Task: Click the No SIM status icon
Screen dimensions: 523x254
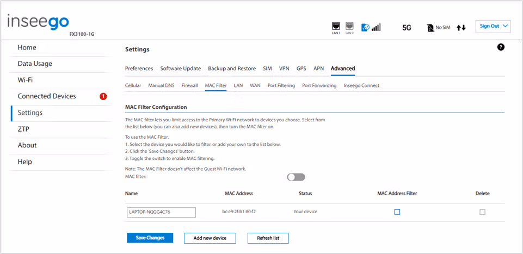Action: point(430,28)
